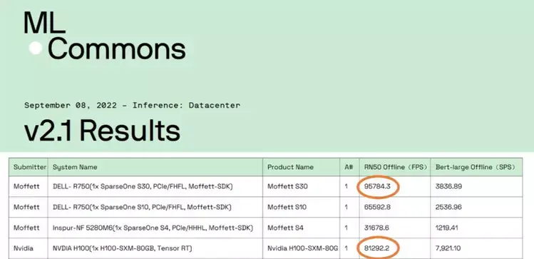
Task: Click the A# column header
Action: [349, 167]
